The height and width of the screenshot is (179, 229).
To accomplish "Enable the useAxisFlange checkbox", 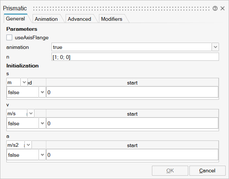I will 9,37.
